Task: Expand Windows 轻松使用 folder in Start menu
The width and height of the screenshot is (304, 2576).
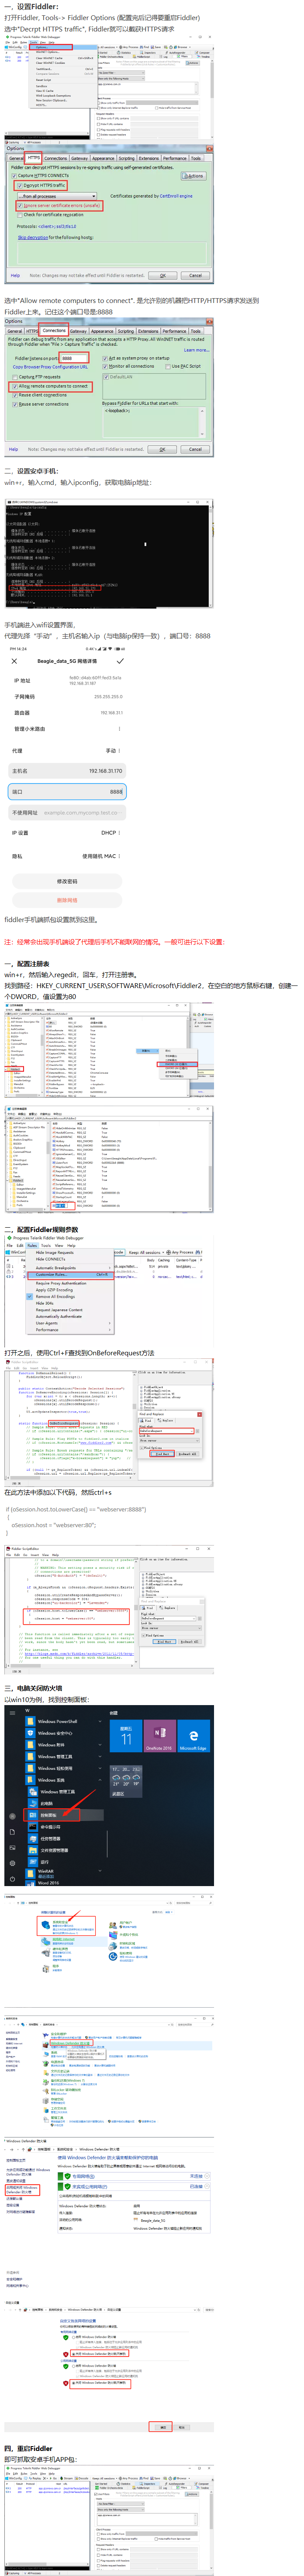Action: pos(65,1768)
